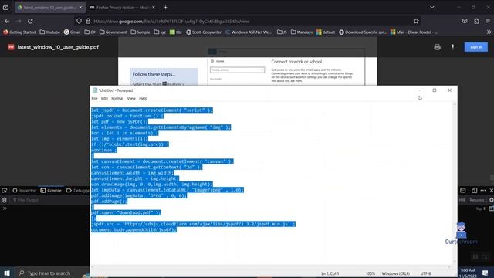The height and width of the screenshot is (278, 494).
Task: Open the Sample bookmarks folder
Action: coord(140,32)
